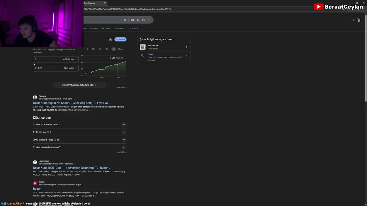This screenshot has width=367, height=206.
Task: Open the Araçlar tools menu
Action: tap(134, 28)
